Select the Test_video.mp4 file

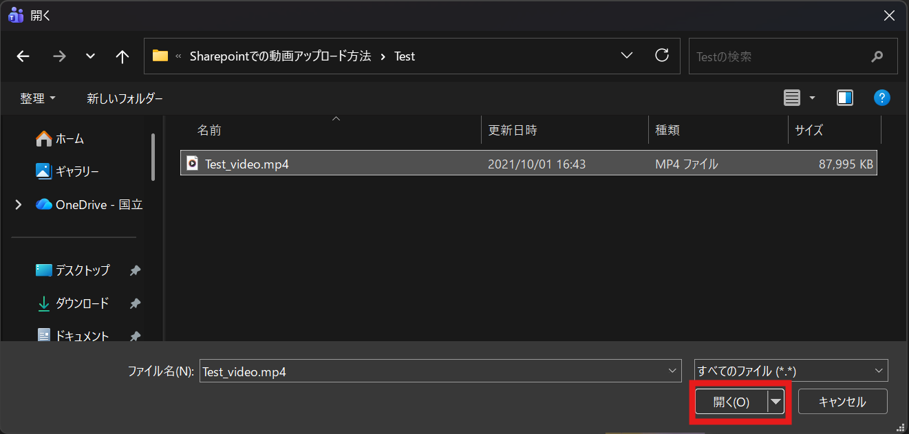[x=246, y=164]
